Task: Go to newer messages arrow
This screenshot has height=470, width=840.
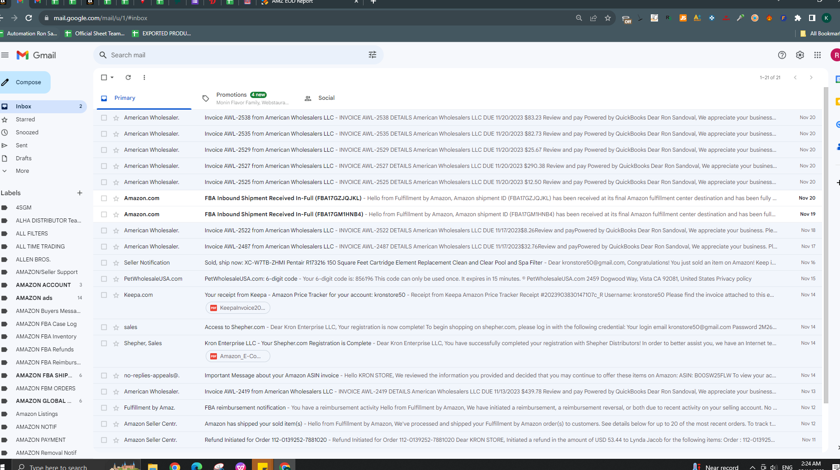Action: pyautogui.click(x=795, y=77)
